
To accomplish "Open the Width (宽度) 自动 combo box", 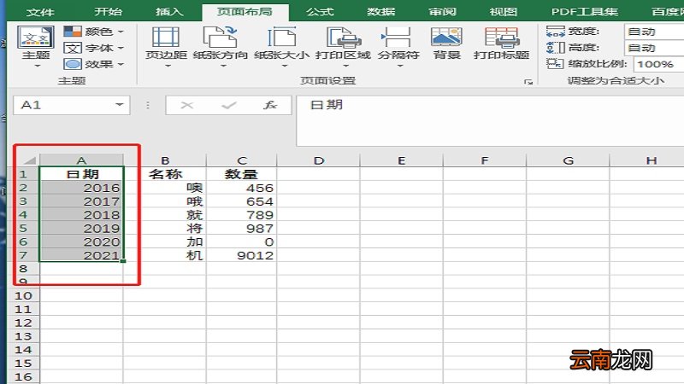I will click(654, 32).
